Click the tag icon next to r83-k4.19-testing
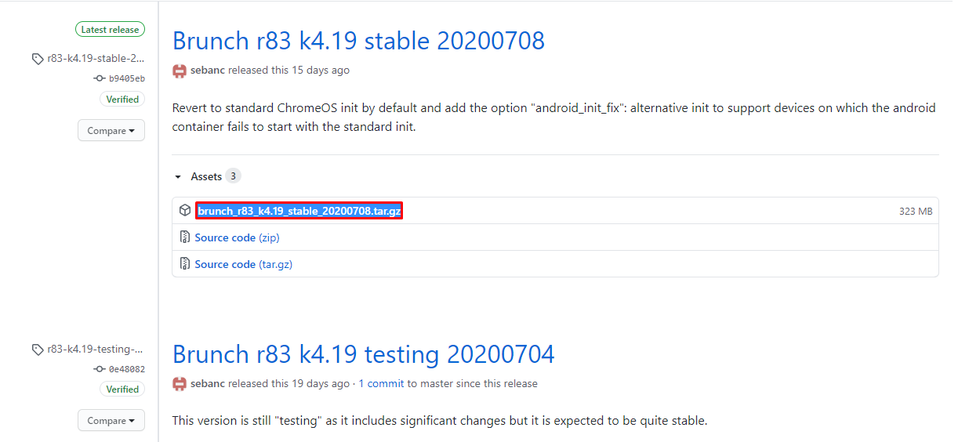This screenshot has height=442, width=969. click(38, 350)
